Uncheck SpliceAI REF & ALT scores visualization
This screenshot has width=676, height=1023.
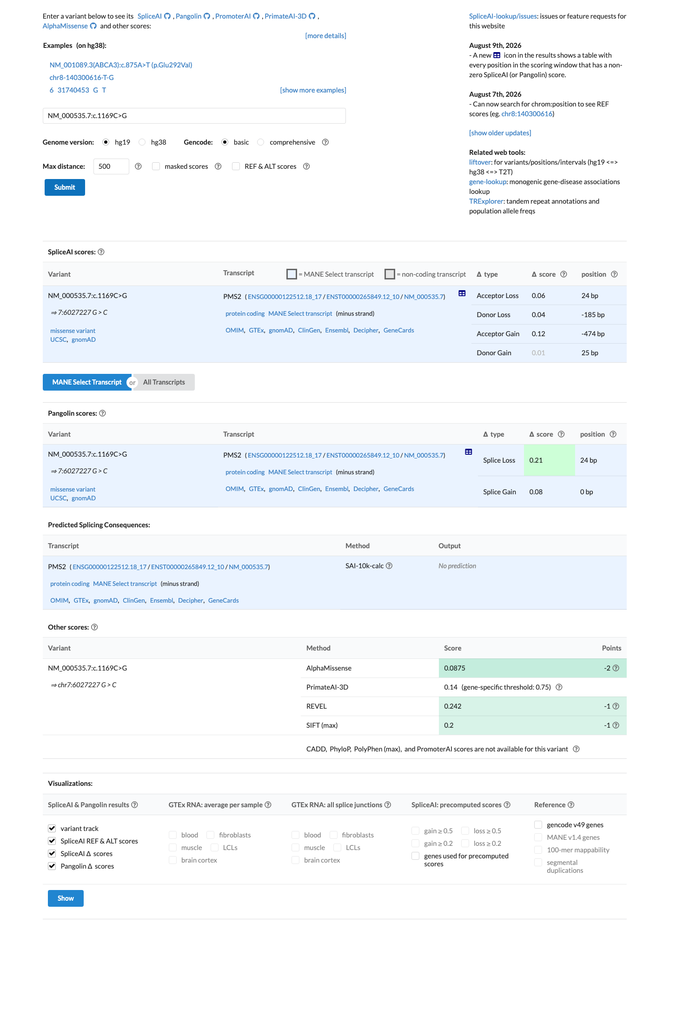coord(52,841)
